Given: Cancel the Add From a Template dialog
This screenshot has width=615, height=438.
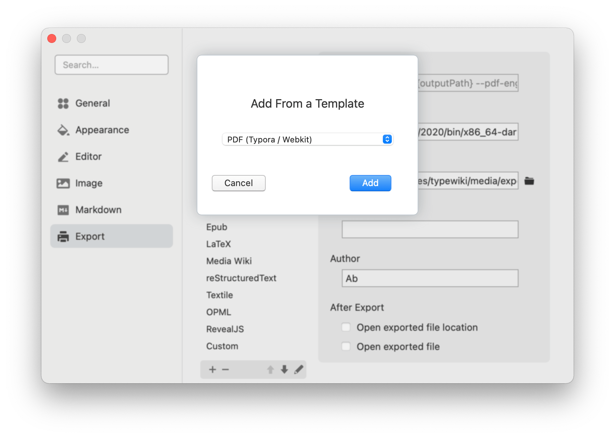Looking at the screenshot, I should pos(238,183).
